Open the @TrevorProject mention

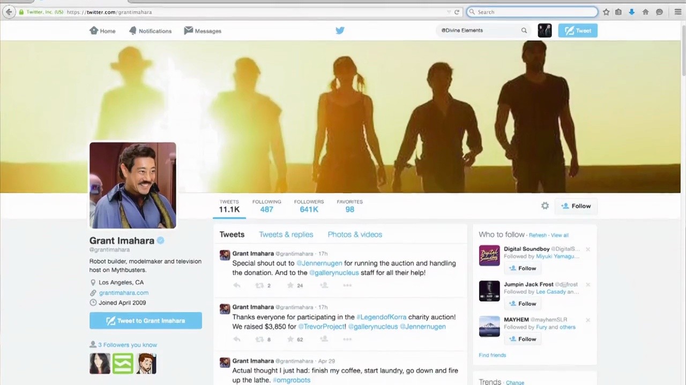(x=322, y=327)
